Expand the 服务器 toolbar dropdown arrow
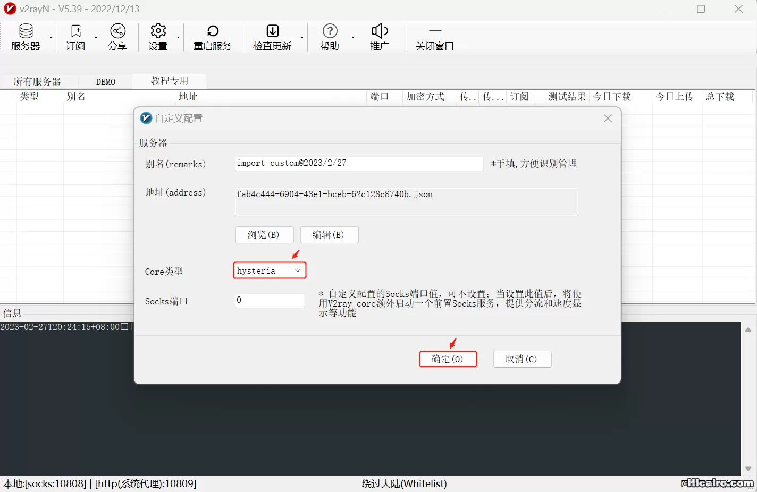 tap(51, 38)
